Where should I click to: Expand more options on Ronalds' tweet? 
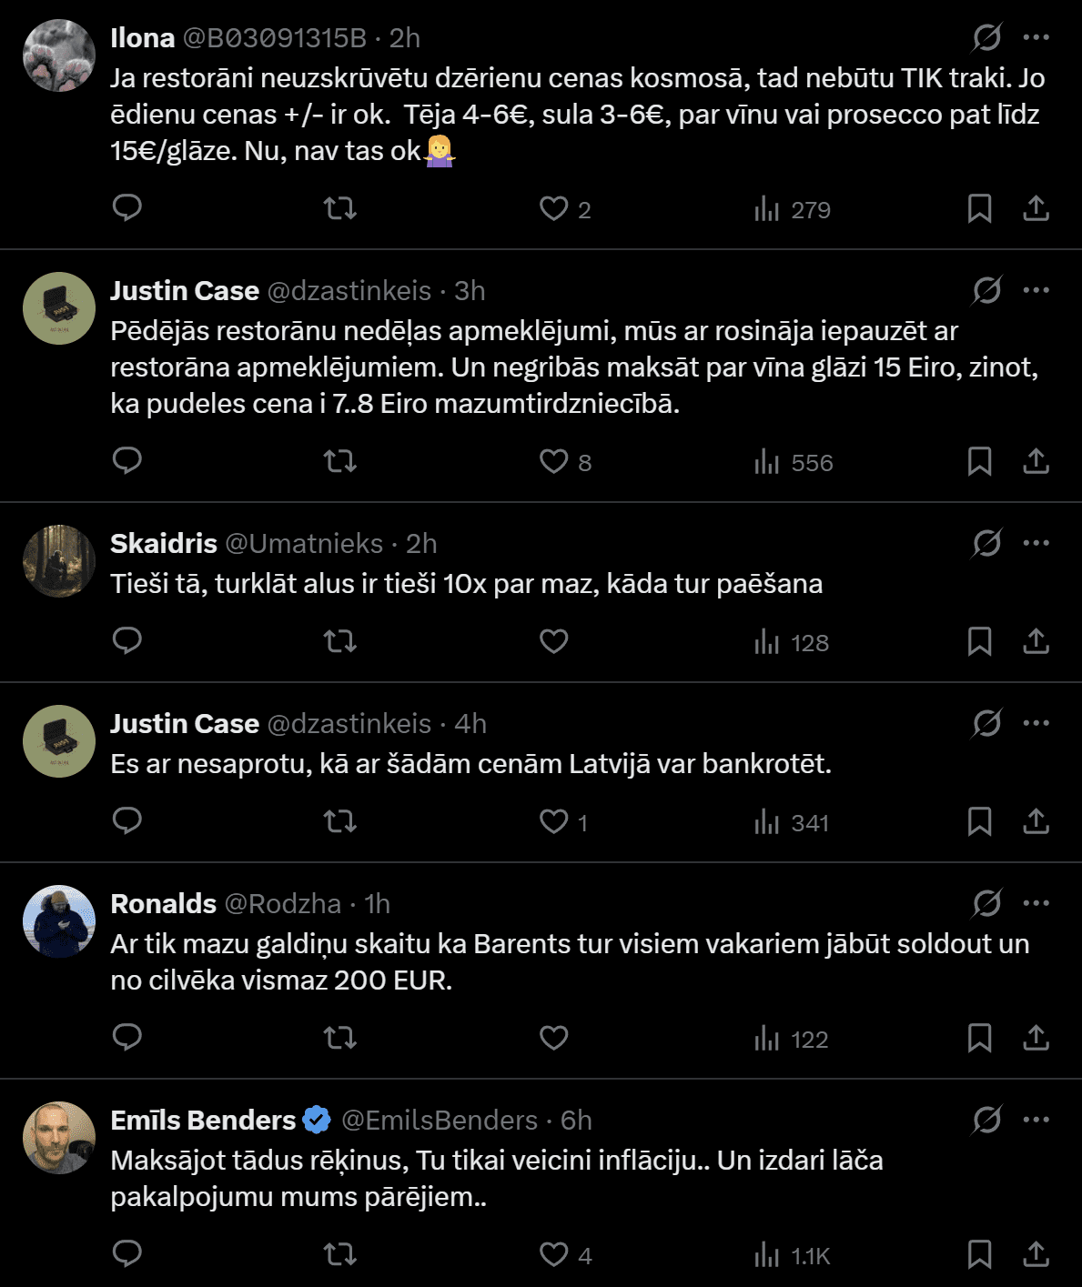click(1036, 903)
